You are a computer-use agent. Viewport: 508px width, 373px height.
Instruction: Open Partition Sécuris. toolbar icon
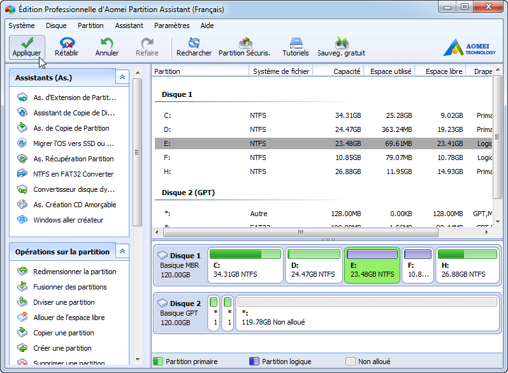245,43
